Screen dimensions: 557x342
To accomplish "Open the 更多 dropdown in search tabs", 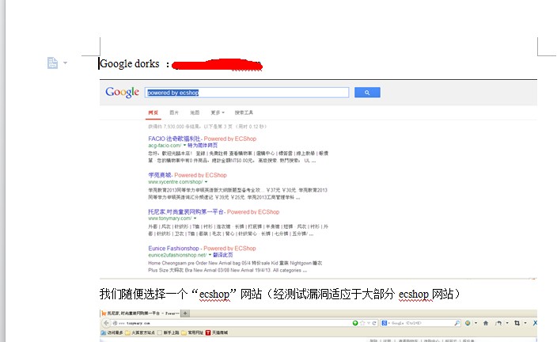I will click(218, 112).
